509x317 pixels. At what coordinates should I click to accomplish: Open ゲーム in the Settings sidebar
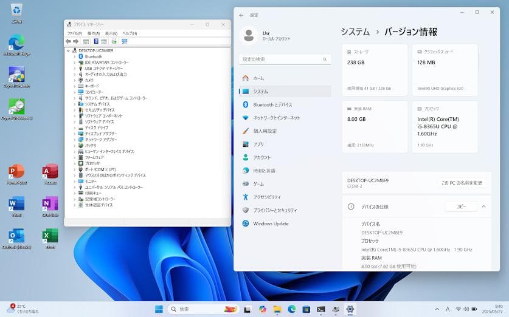pos(285,184)
